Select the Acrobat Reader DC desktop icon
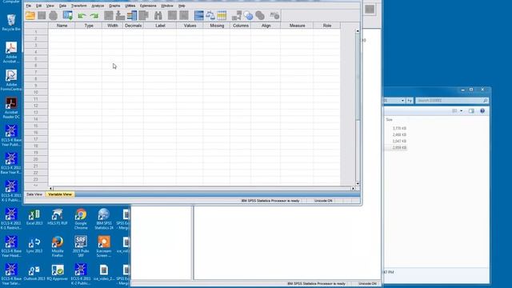The image size is (512, 288). click(11, 108)
